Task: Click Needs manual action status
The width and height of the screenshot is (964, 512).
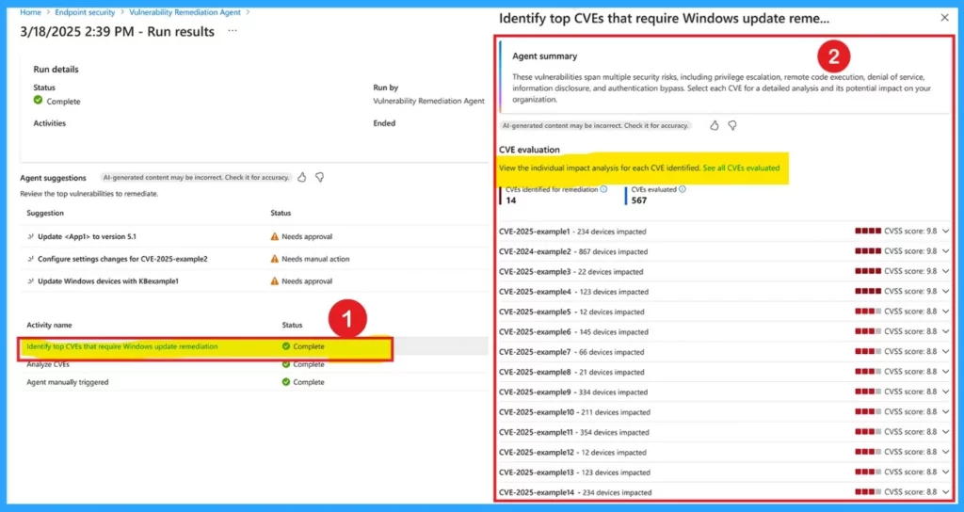Action: (x=315, y=259)
